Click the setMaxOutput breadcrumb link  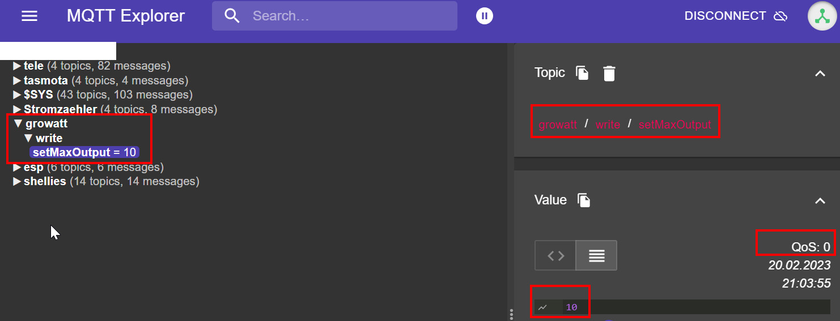point(674,125)
